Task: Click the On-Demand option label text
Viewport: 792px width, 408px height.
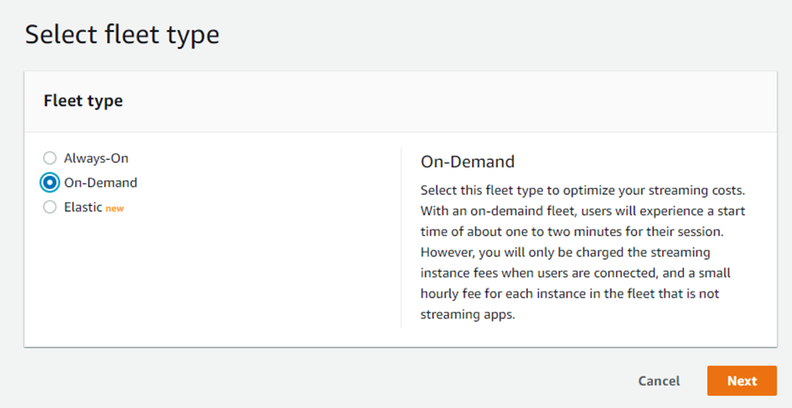Action: (x=101, y=183)
